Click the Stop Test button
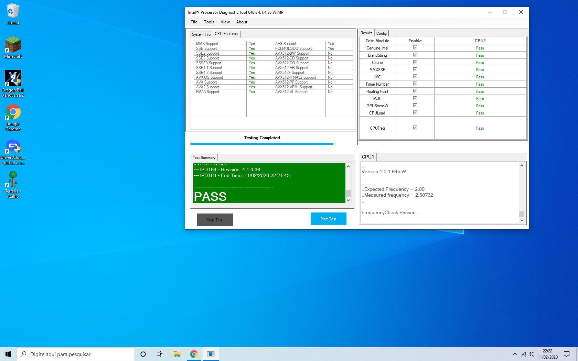The image size is (578, 361). pos(215,220)
